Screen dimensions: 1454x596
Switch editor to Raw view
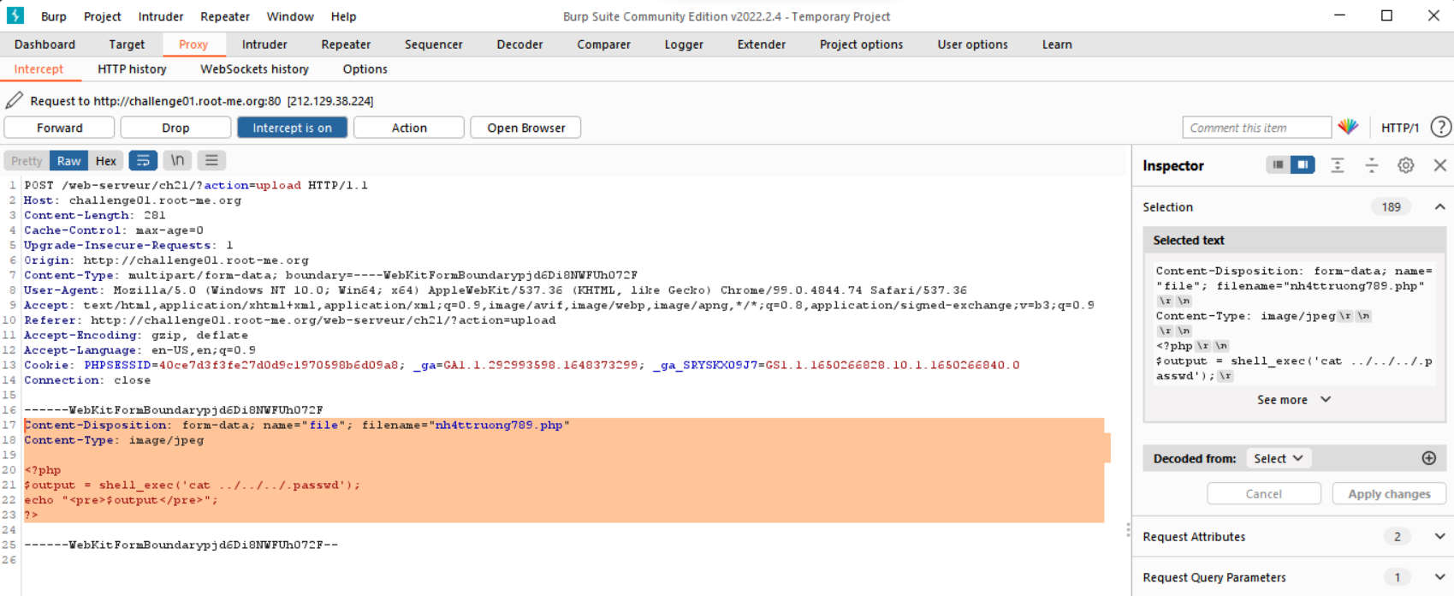coord(68,160)
